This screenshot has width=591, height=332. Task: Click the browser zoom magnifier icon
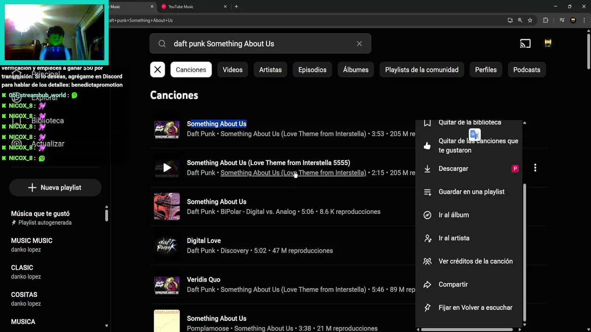520,20
